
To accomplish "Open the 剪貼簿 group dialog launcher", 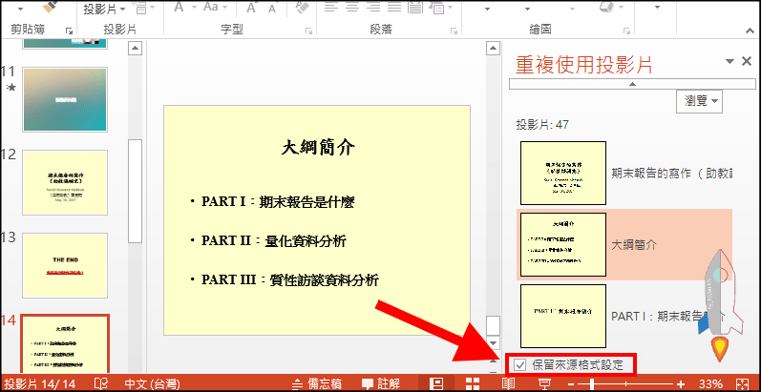I will 69,31.
